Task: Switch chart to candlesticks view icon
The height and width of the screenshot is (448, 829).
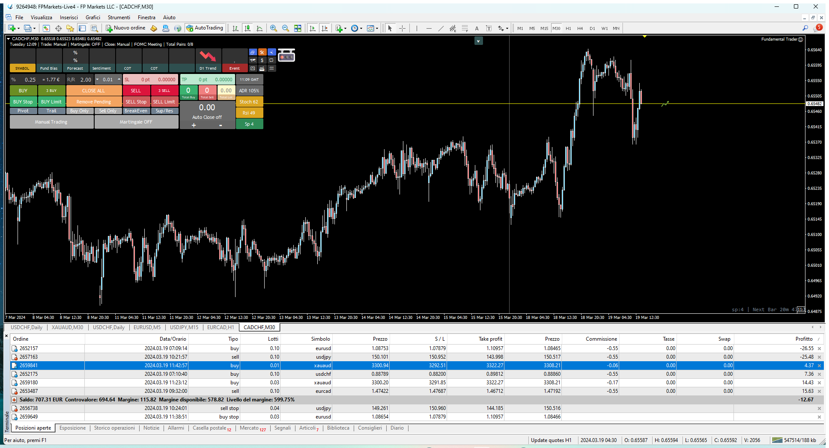Action: (x=248, y=28)
